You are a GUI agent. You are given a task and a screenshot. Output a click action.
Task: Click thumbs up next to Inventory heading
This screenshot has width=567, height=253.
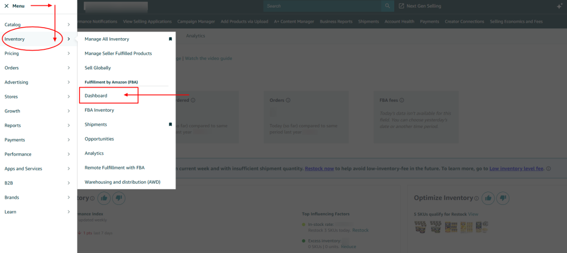point(104,198)
